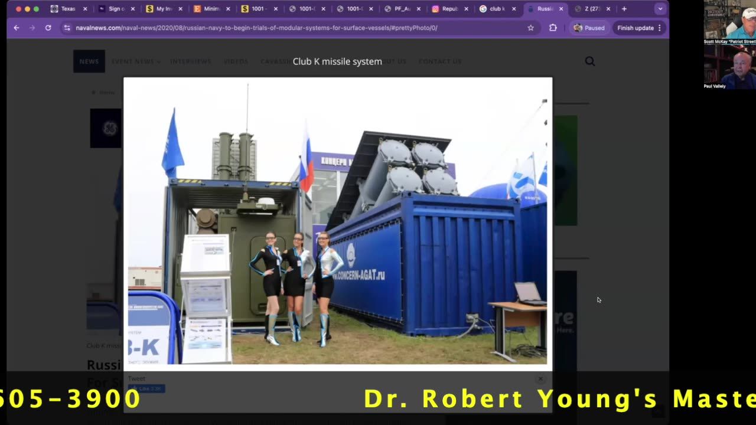
Task: Click the Paused profile button
Action: (x=589, y=28)
